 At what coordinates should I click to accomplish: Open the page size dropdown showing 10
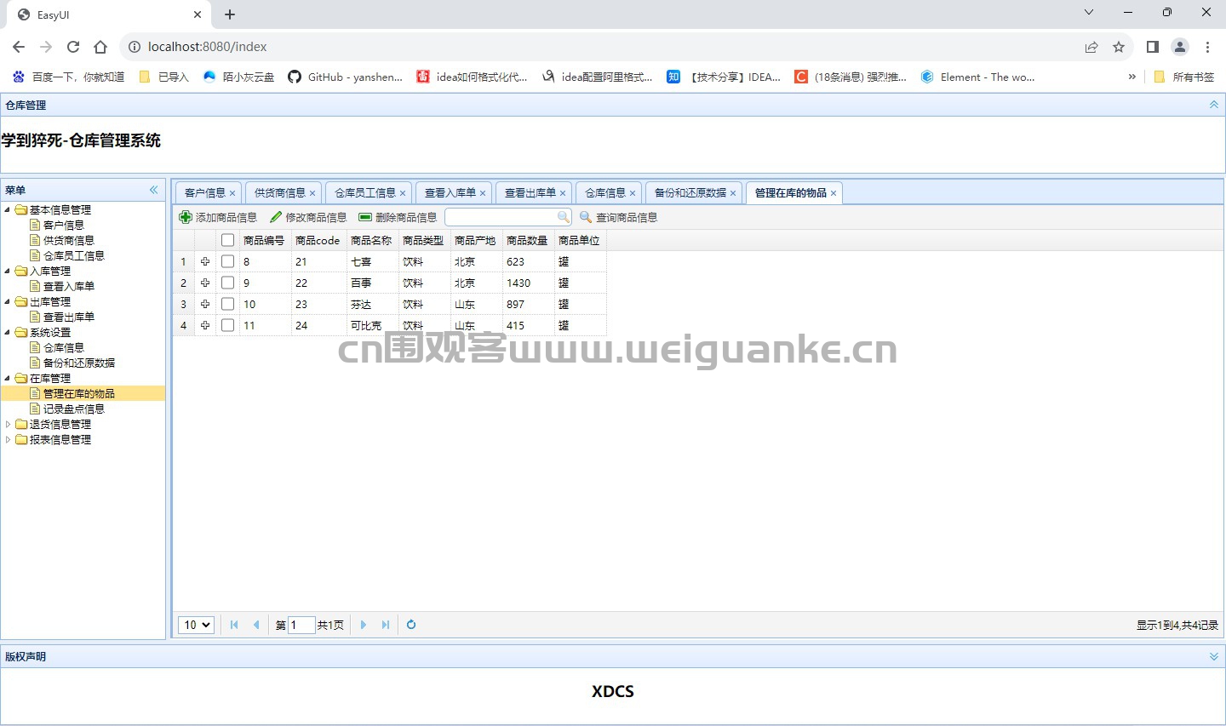[x=196, y=625]
